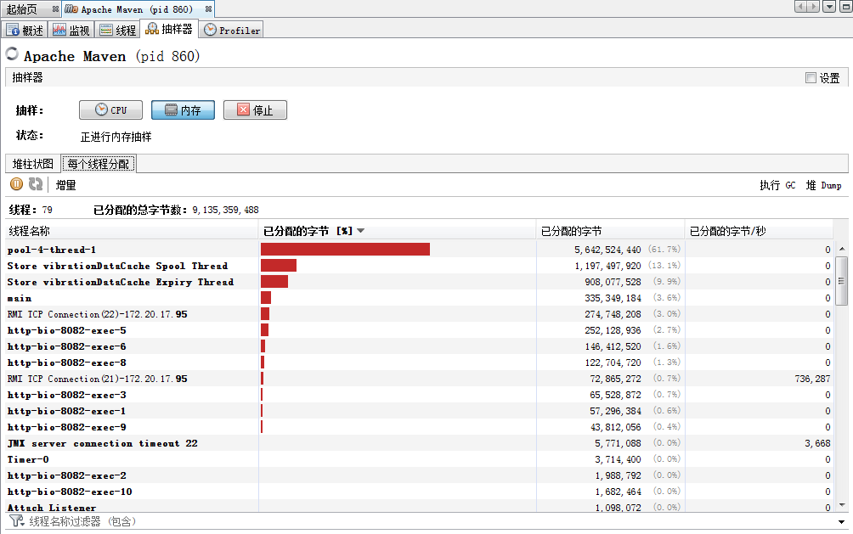Sort by the 已分配的字节 column header
This screenshot has width=853, height=534.
tap(610, 231)
